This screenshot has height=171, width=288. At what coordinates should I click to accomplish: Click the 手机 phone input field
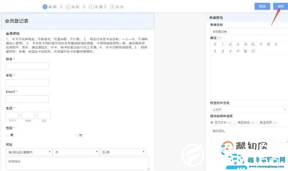pyautogui.click(x=27, y=83)
